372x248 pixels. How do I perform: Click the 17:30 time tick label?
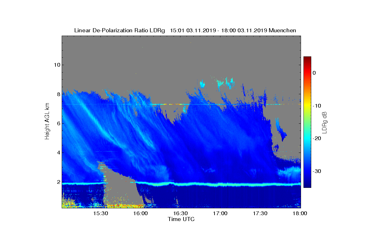pos(260,213)
